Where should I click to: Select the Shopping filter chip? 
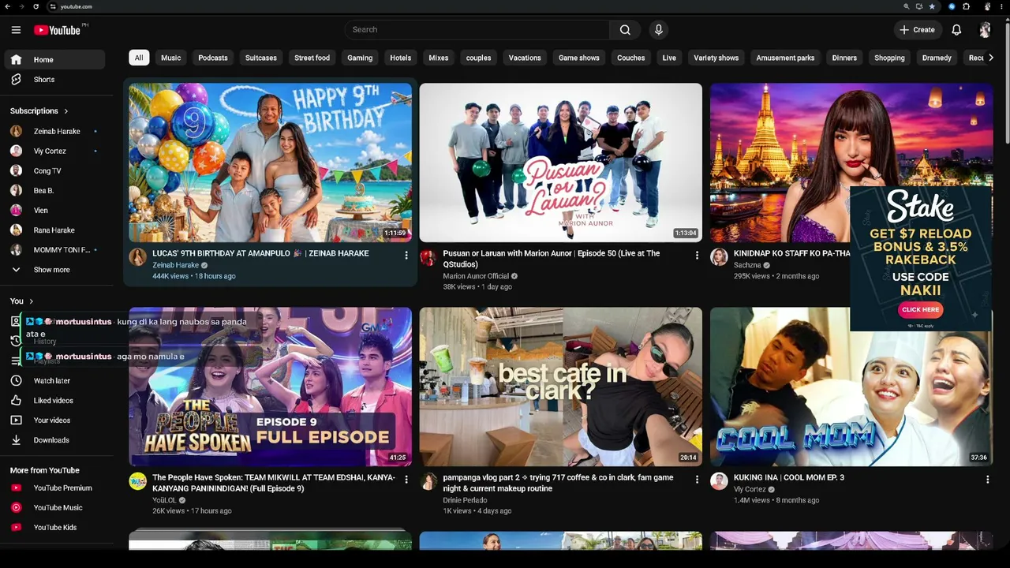[889, 58]
